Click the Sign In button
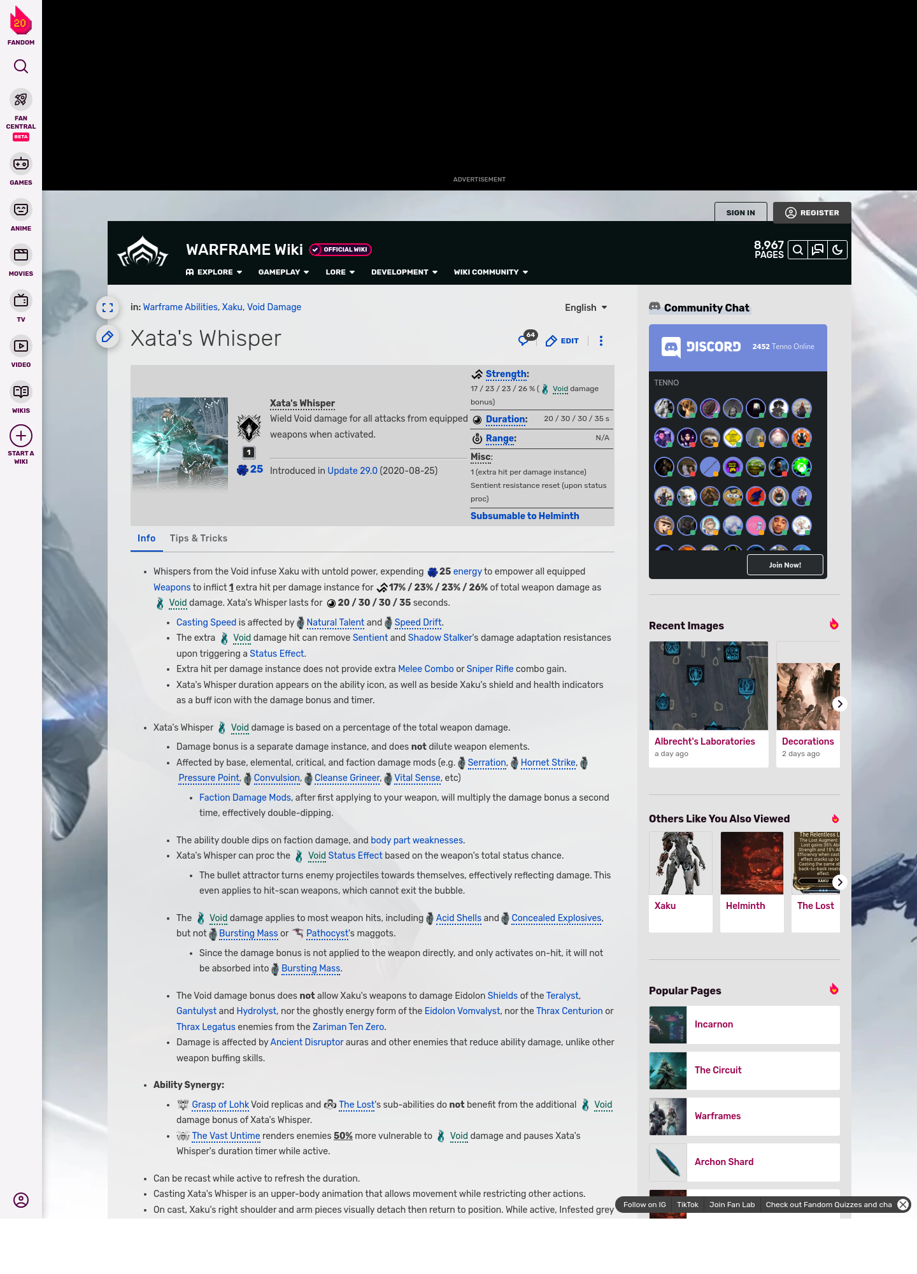 [x=741, y=213]
